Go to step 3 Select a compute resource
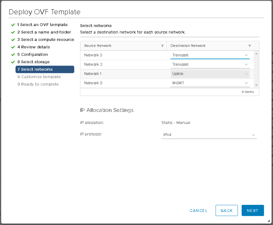 tap(45, 39)
